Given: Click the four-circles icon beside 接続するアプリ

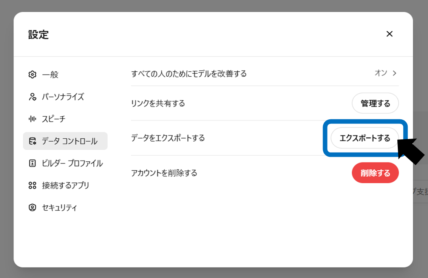Looking at the screenshot, I should coord(32,185).
